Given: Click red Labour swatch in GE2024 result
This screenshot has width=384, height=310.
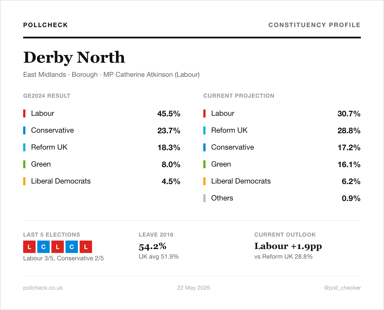Looking at the screenshot, I should point(24,113).
